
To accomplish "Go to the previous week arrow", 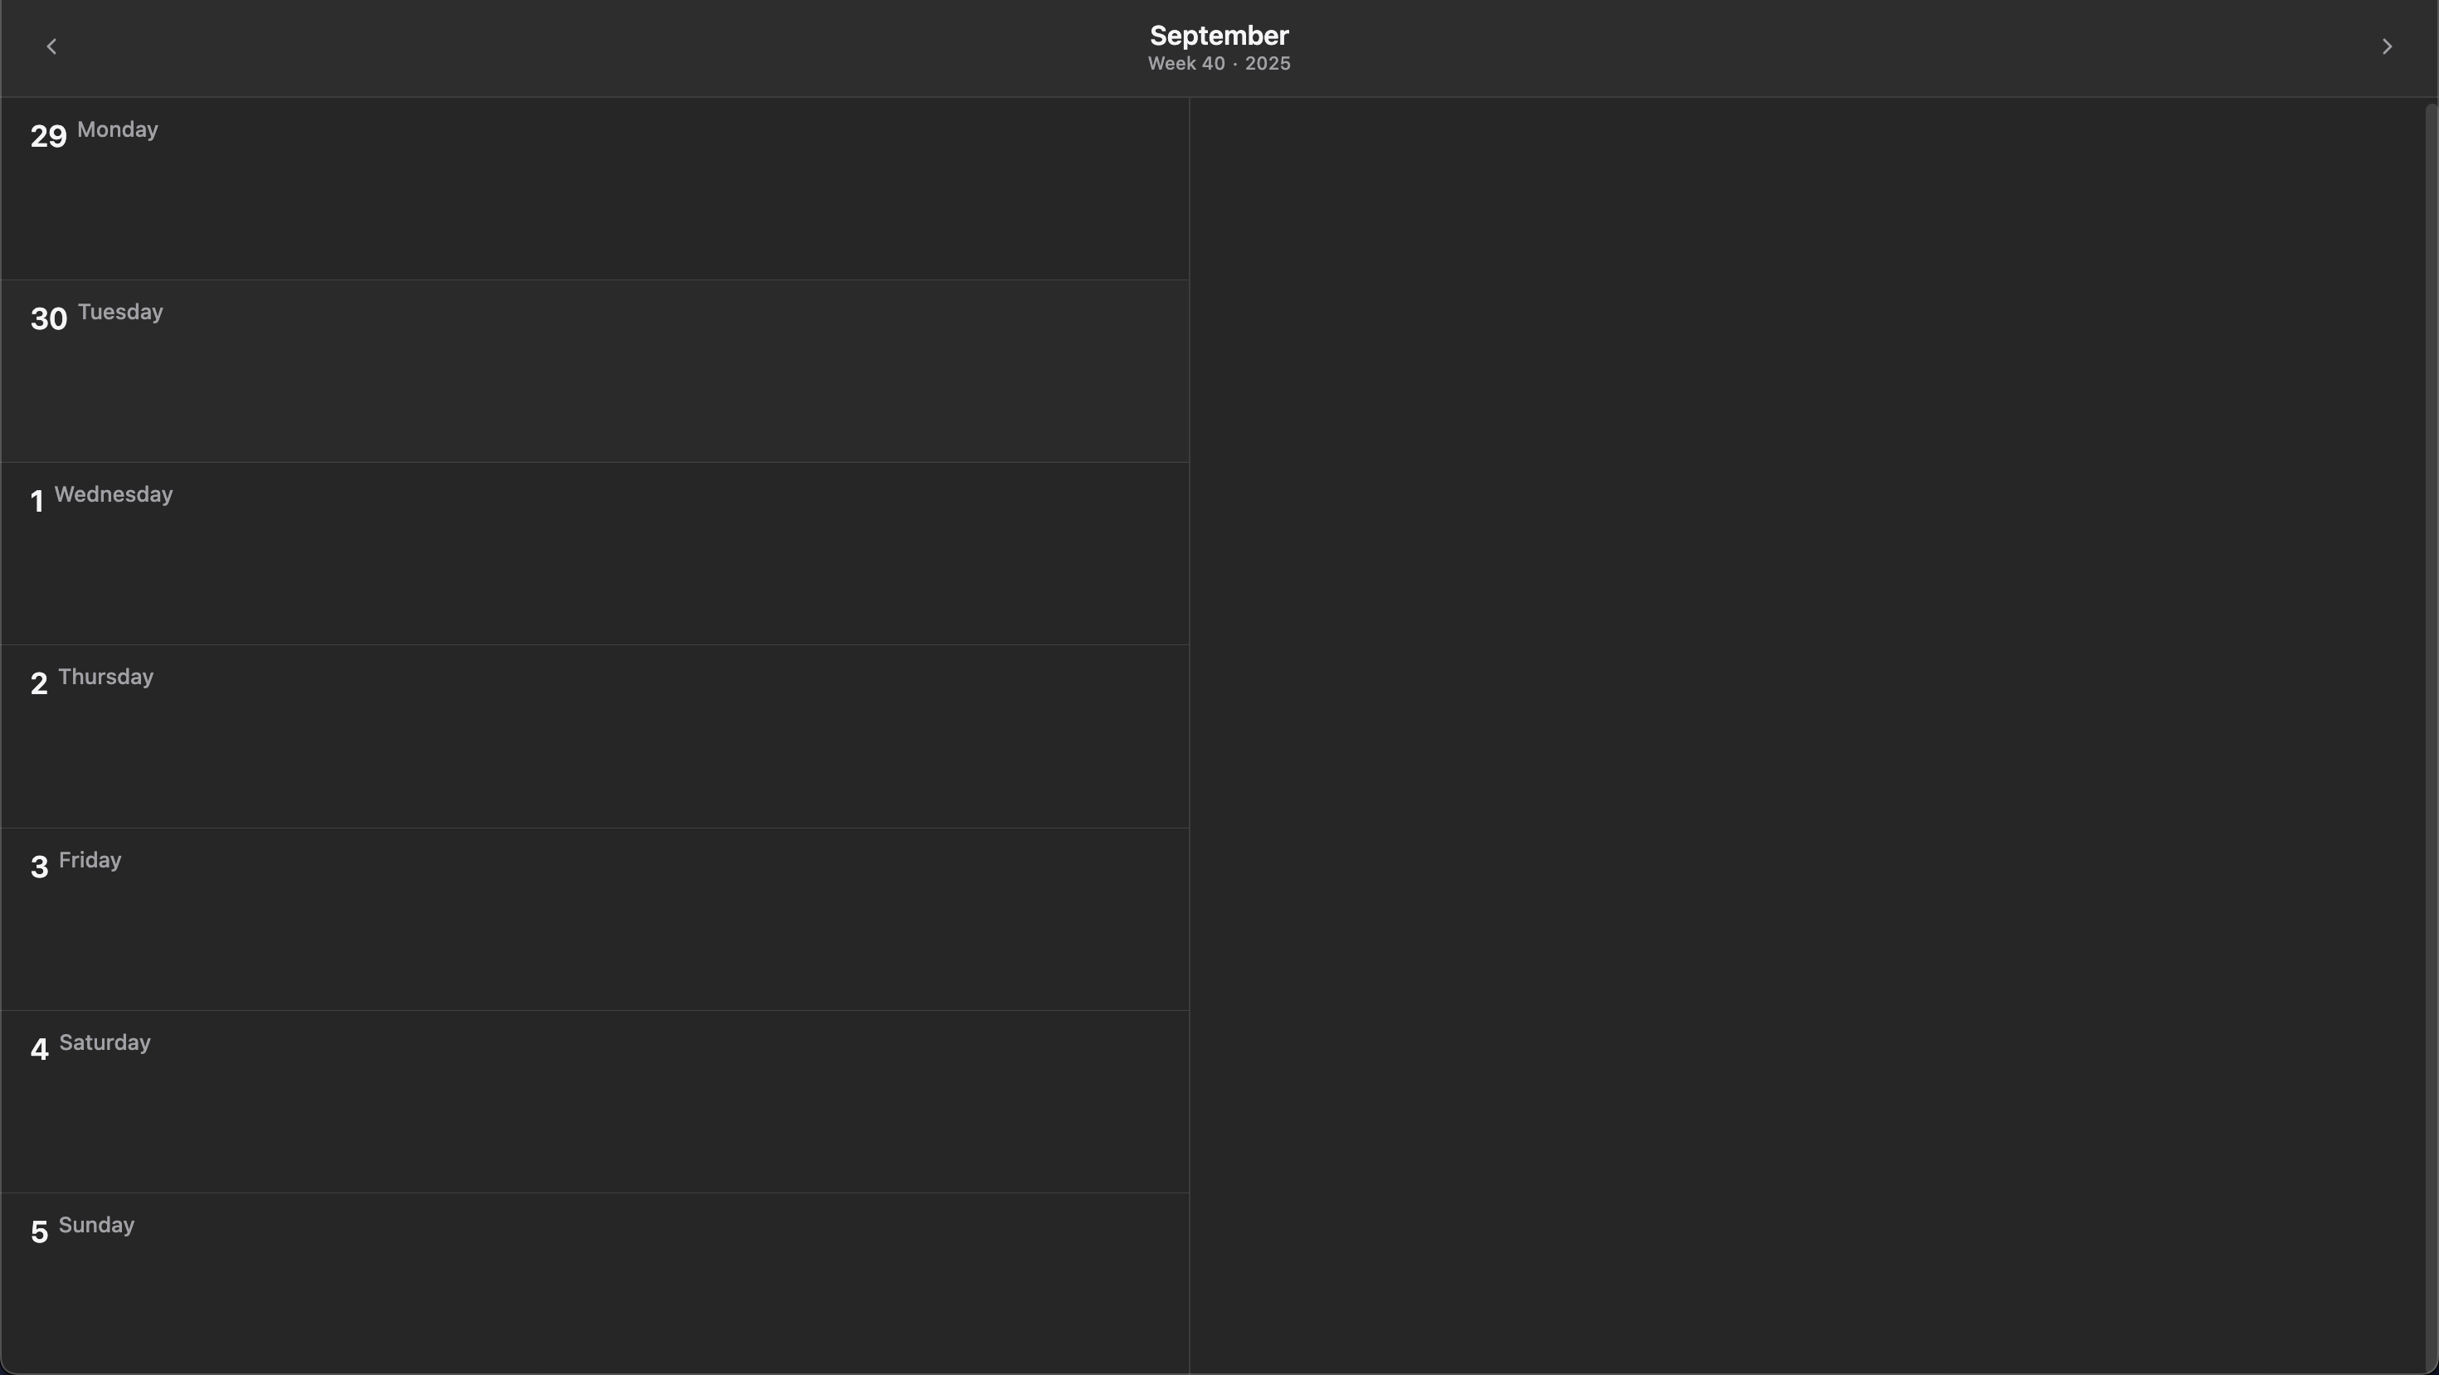I will [52, 46].
